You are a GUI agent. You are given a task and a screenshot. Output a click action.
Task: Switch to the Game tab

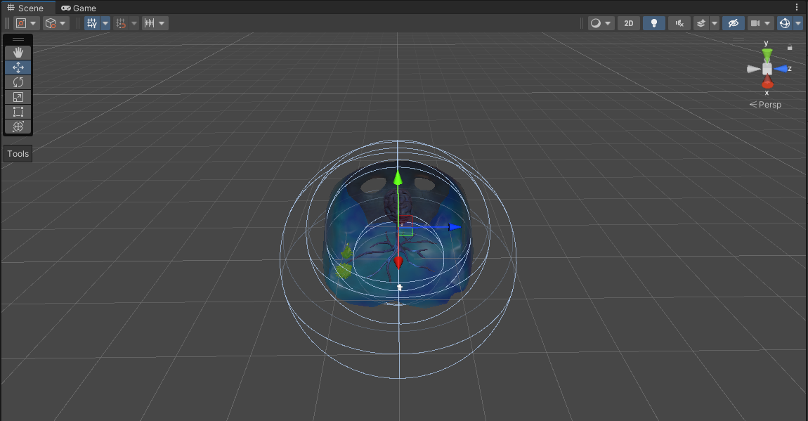[x=79, y=8]
